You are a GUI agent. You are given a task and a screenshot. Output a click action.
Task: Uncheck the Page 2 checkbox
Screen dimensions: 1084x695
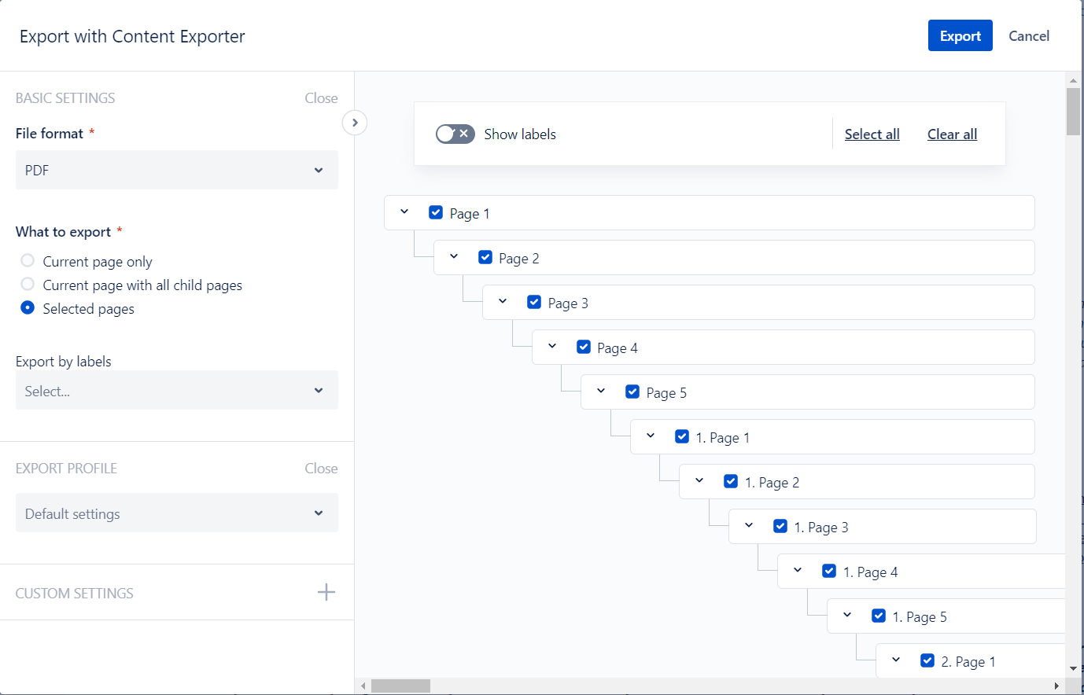[485, 258]
